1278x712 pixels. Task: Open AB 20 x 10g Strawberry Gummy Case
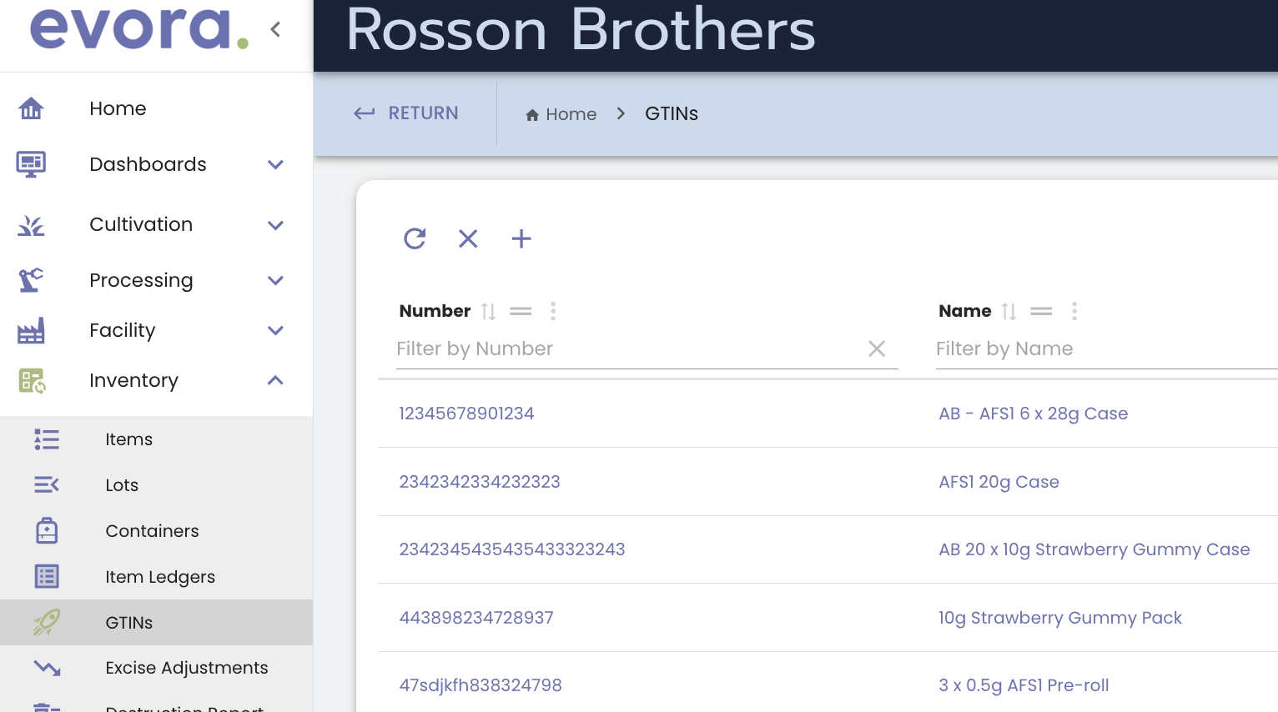[x=1094, y=549]
